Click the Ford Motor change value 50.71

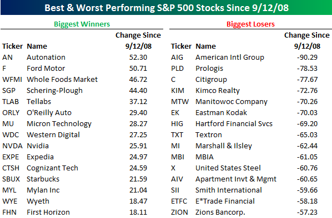138,69
